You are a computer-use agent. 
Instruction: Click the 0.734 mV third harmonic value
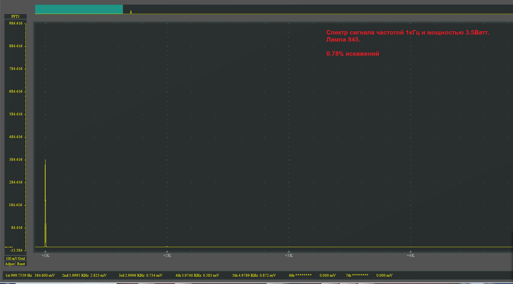click(154, 275)
